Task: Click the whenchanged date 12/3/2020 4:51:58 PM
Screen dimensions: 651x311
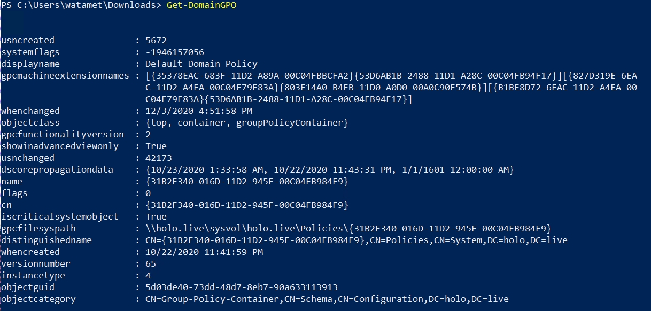Action: pos(204,111)
